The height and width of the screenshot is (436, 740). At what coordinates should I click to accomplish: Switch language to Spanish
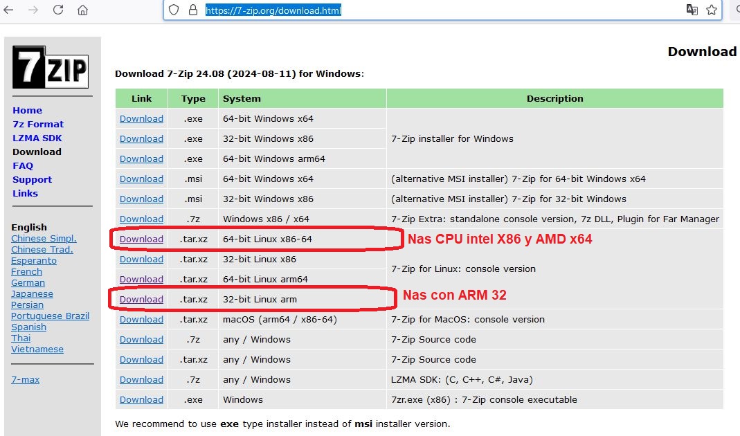click(28, 327)
